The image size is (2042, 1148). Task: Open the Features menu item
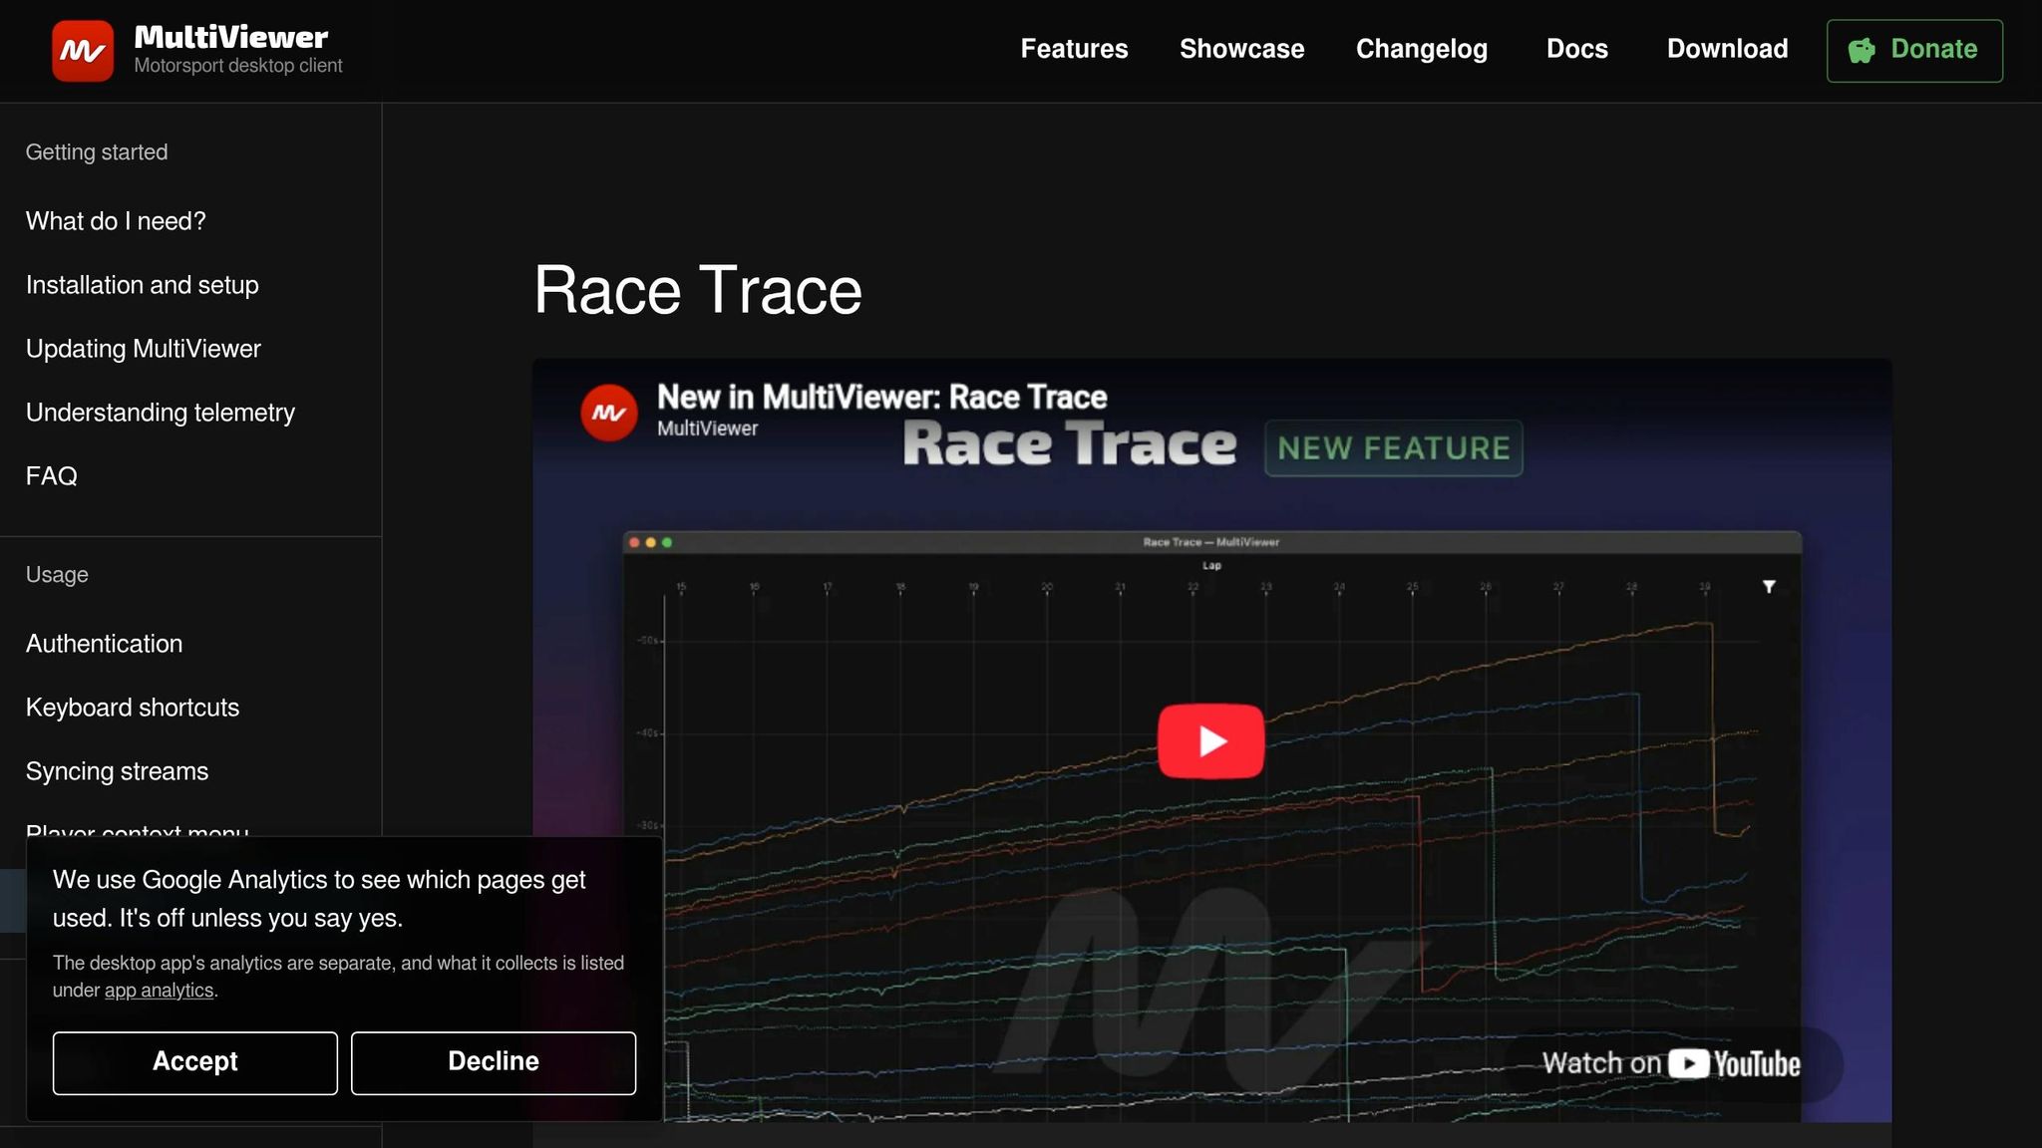click(1074, 49)
